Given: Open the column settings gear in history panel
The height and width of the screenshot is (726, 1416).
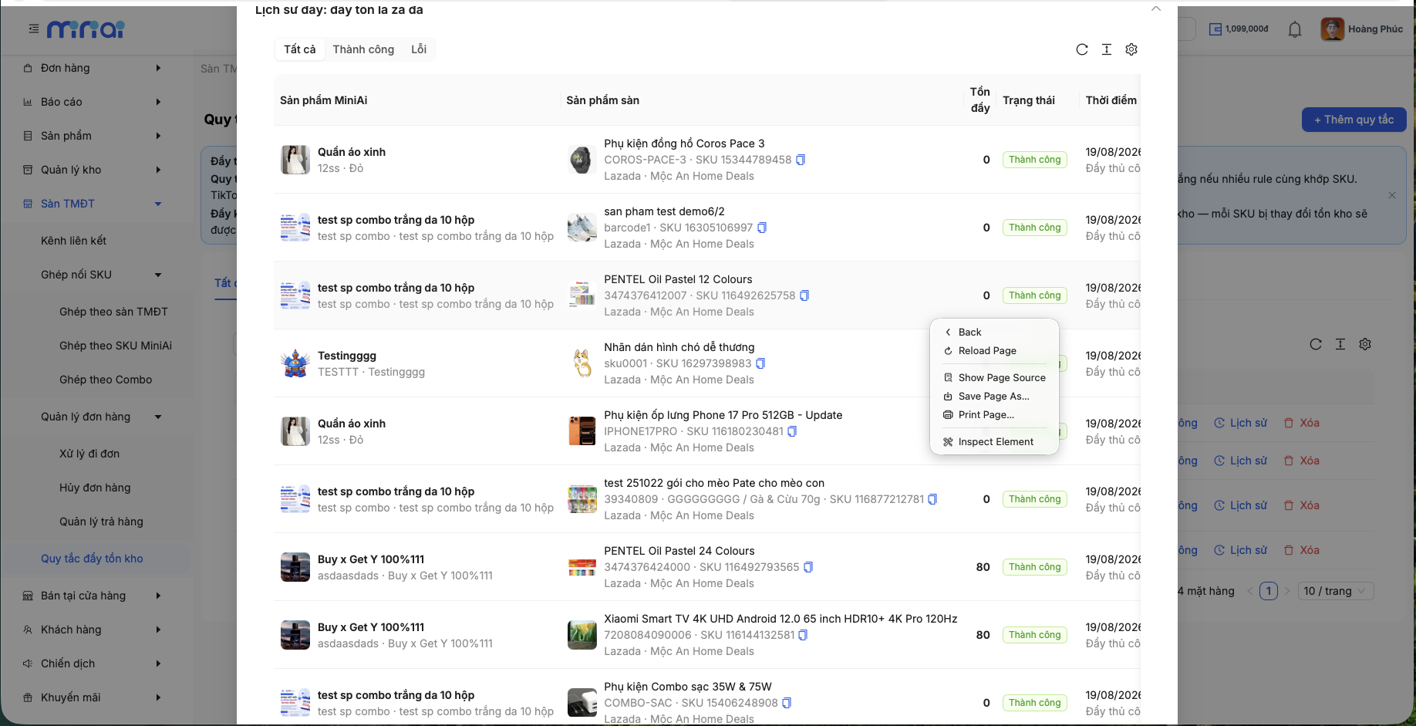Looking at the screenshot, I should click(1131, 49).
